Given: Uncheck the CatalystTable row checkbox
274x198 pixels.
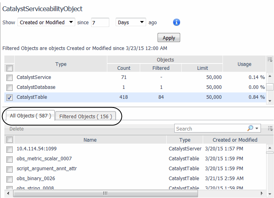Looking at the screenshot, I should 10,97.
